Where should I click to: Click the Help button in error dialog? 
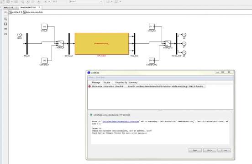click(210, 150)
